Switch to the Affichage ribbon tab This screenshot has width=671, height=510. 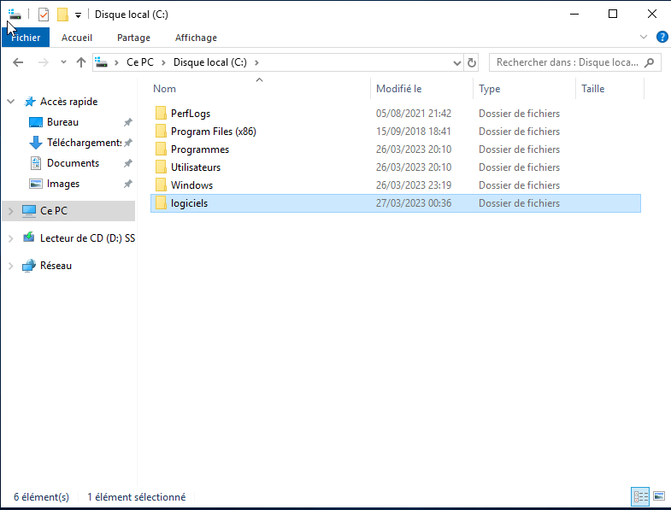(x=196, y=38)
